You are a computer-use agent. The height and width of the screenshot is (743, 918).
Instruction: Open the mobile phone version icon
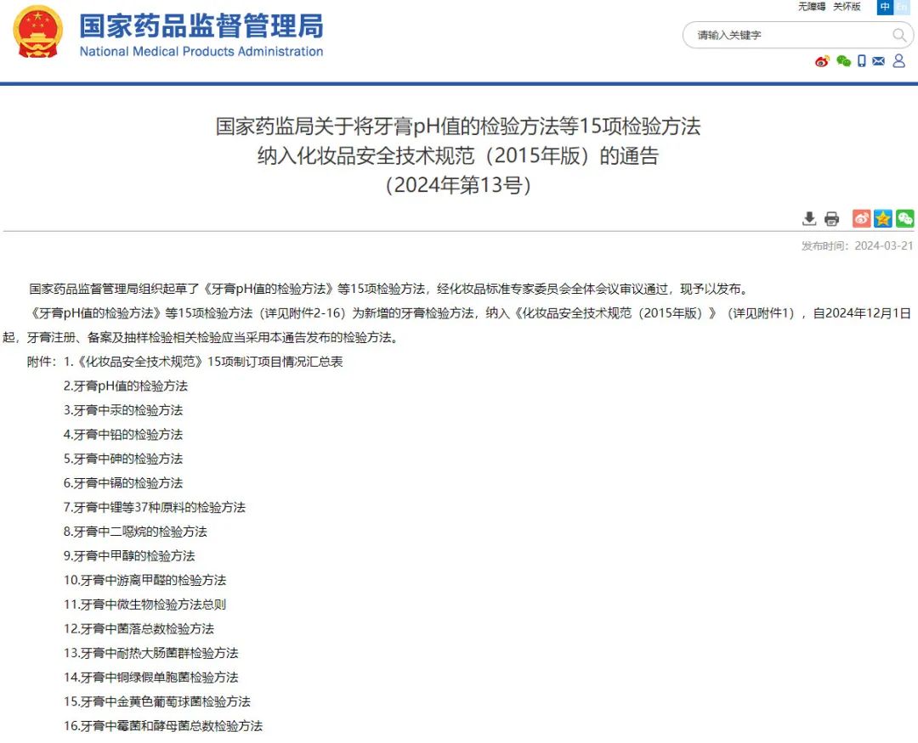861,61
